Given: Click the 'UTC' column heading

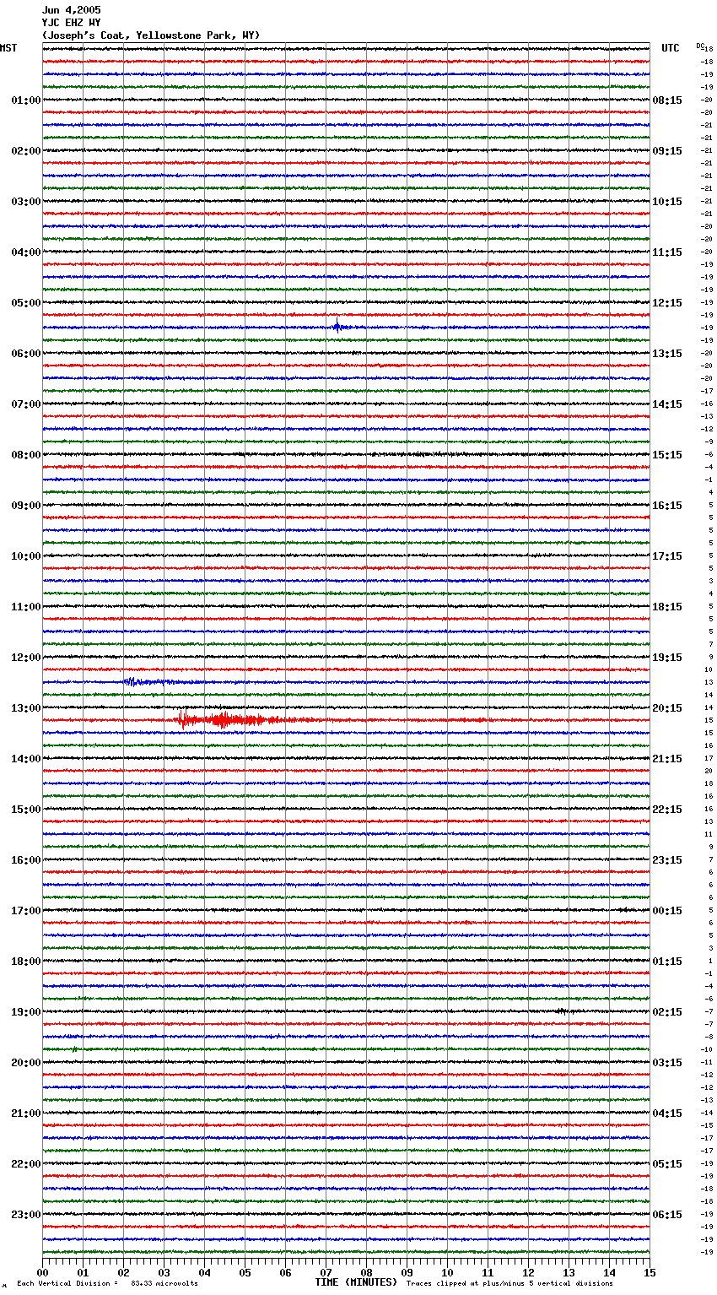Looking at the screenshot, I should tap(671, 48).
